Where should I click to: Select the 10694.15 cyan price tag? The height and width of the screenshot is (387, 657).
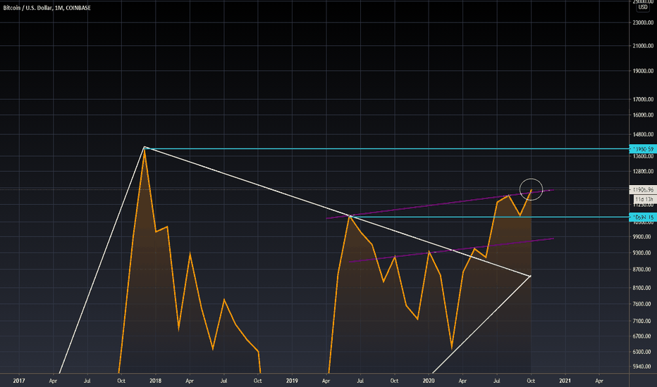[x=643, y=217]
